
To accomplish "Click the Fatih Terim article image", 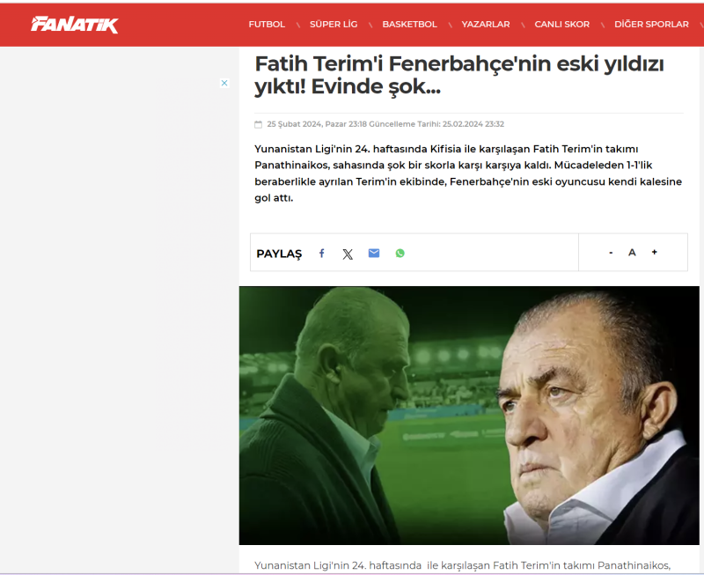I will click(469, 416).
